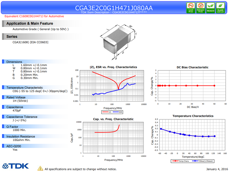
Task: Click the TCBias(1/2Rated) legend entry
Action: [x=202, y=161]
